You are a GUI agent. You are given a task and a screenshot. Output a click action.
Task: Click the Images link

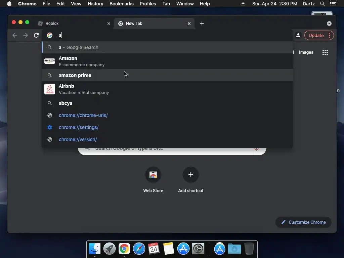(x=306, y=52)
